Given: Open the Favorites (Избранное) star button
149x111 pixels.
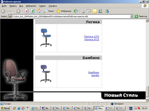Looking at the screenshot, I should click(64, 11).
